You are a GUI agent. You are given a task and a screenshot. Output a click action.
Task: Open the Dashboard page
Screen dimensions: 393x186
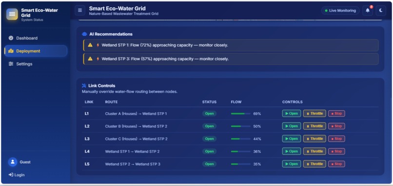pyautogui.click(x=36, y=38)
